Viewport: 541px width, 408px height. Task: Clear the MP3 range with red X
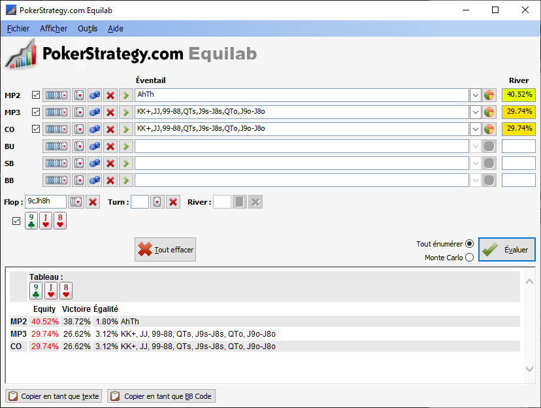pyautogui.click(x=110, y=112)
